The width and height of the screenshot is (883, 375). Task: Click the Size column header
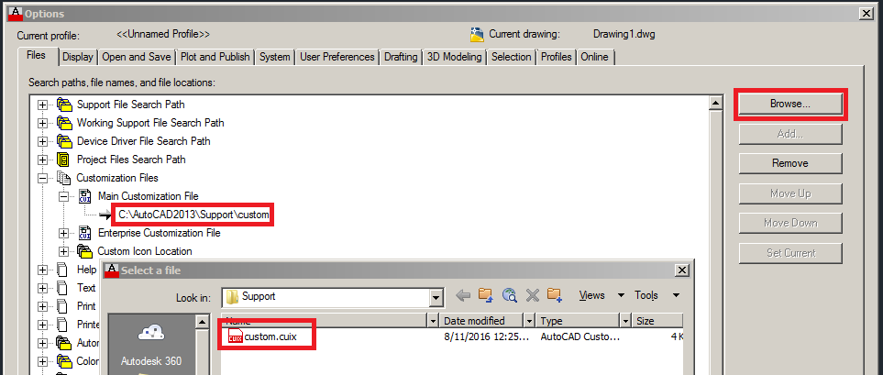(x=657, y=321)
